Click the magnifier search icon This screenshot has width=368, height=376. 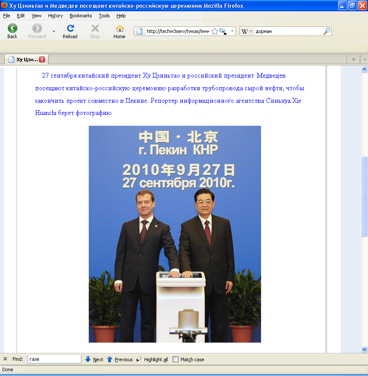click(x=327, y=31)
